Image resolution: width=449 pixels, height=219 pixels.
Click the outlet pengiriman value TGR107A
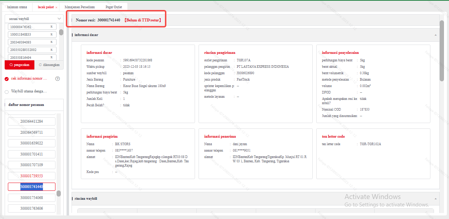[x=244, y=60]
